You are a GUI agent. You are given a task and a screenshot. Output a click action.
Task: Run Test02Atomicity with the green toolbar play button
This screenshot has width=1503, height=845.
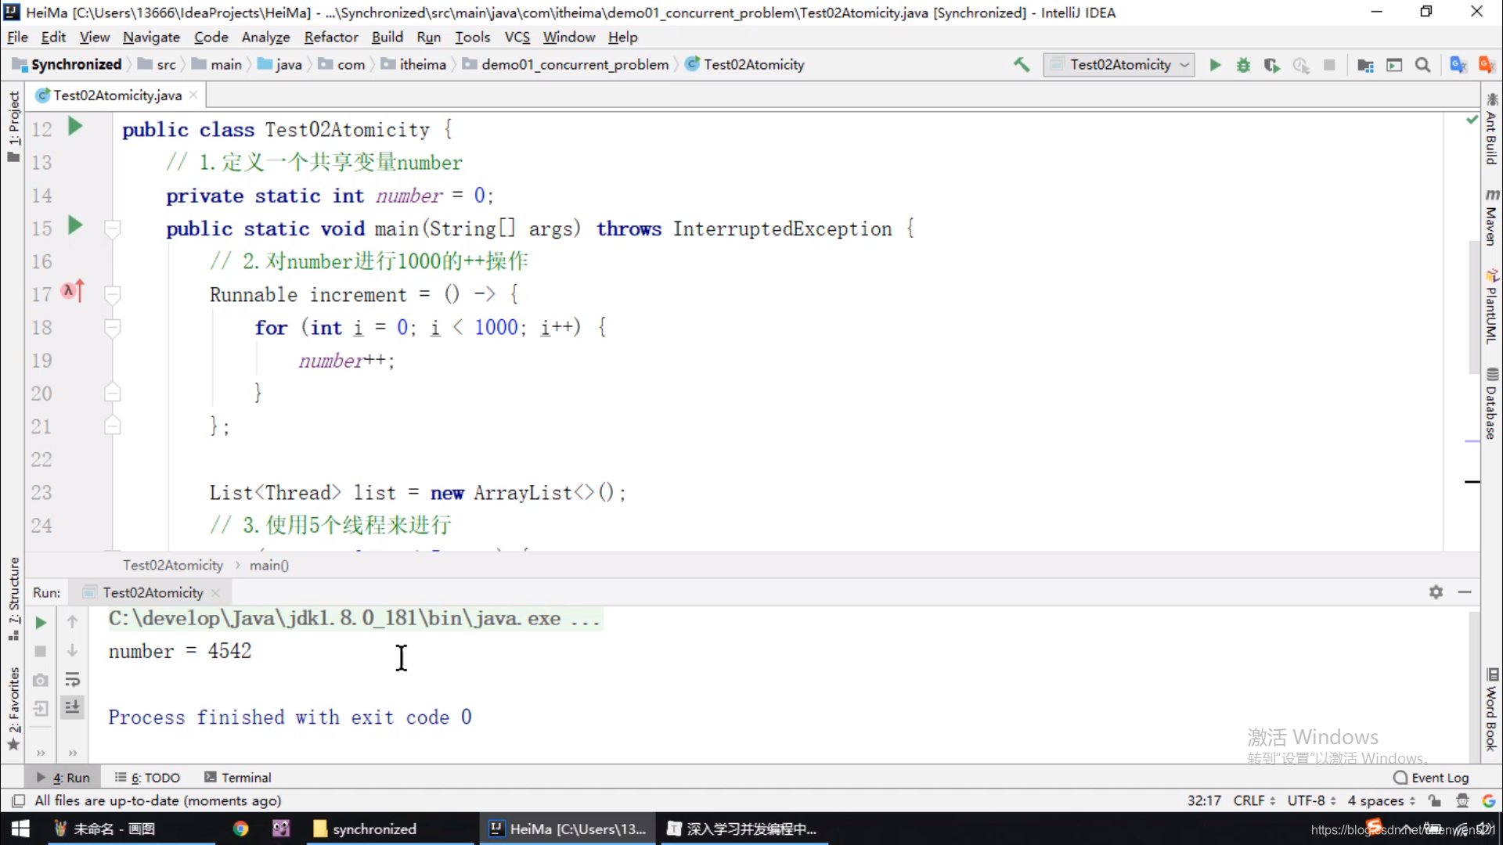point(1215,65)
